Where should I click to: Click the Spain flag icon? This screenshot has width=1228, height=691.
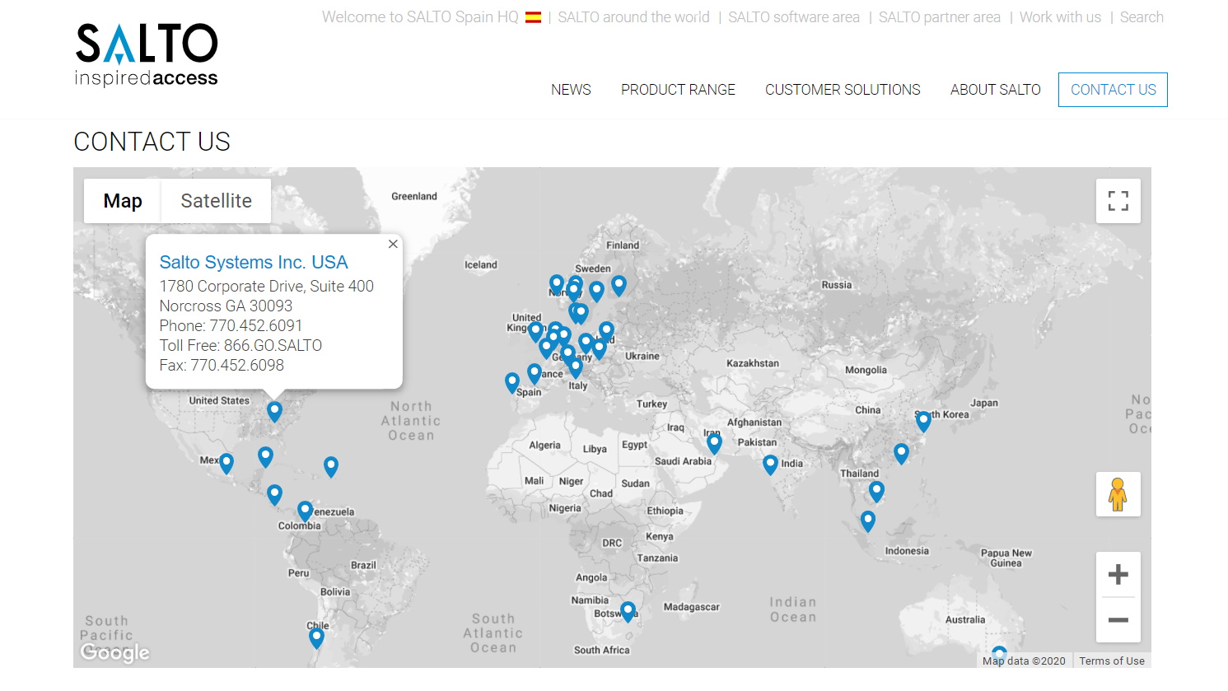(533, 17)
